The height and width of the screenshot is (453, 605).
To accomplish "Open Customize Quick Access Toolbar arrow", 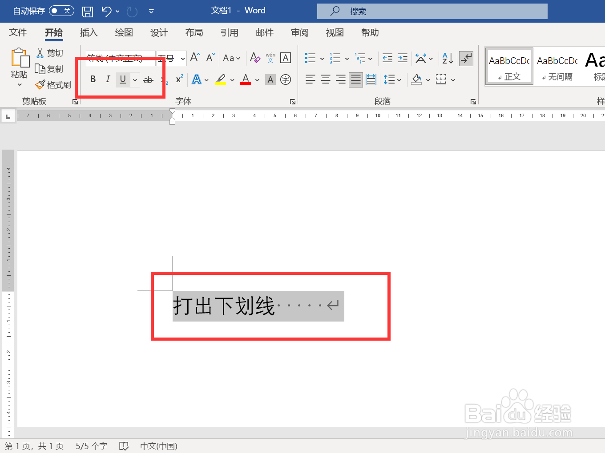I will (151, 12).
